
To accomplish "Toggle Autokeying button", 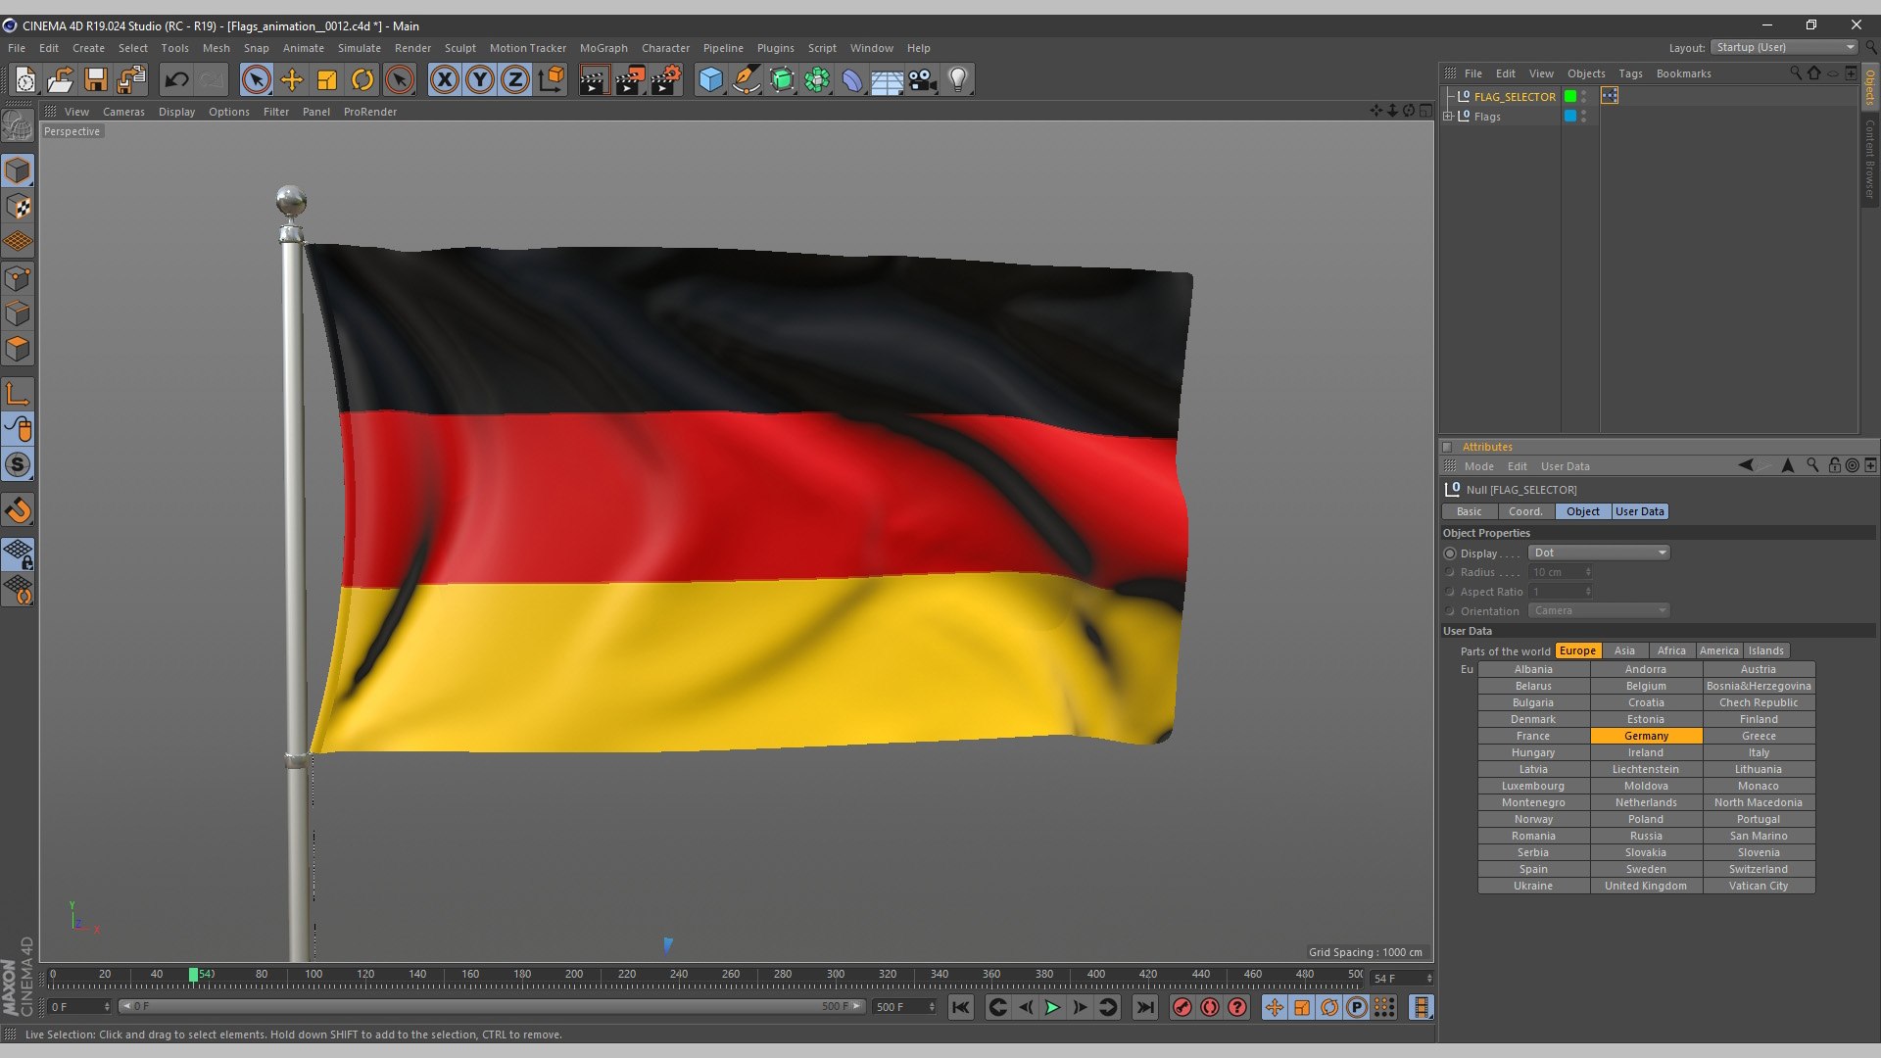I will pyautogui.click(x=1210, y=1007).
